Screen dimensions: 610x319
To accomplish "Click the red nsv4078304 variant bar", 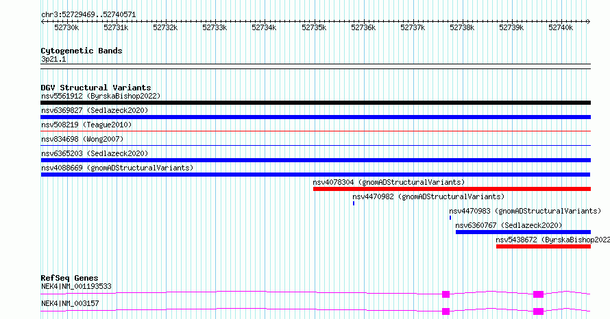I will (452, 189).
